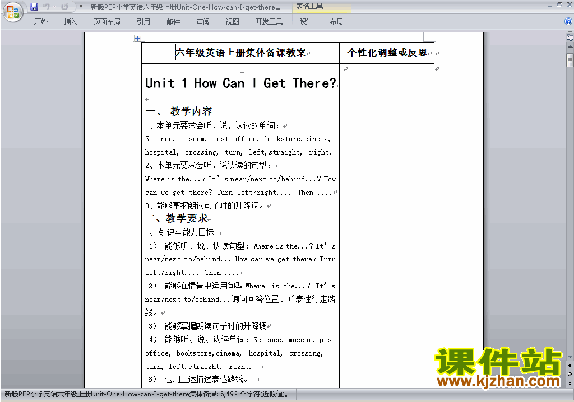The image size is (574, 402).
Task: Click the line 3、能够掌握朗读句子时的升降调
Action: 204,205
